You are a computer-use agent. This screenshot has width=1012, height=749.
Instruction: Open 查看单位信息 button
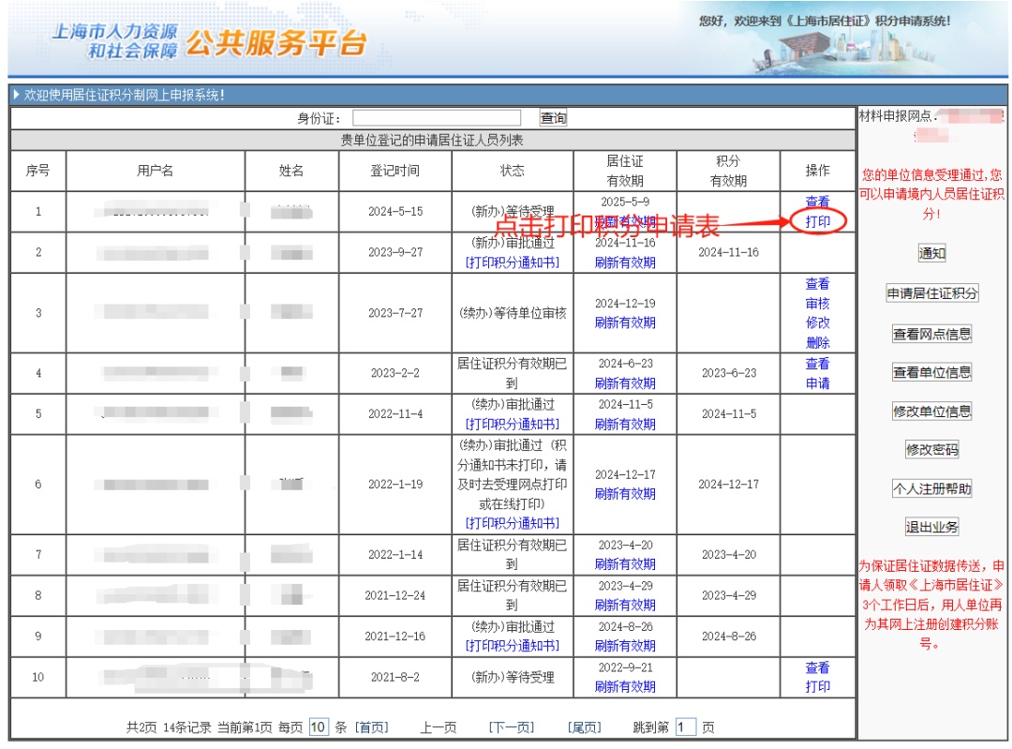[931, 372]
